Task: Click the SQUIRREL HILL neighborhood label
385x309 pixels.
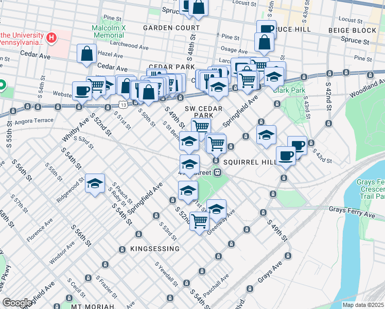Action: pyautogui.click(x=250, y=162)
